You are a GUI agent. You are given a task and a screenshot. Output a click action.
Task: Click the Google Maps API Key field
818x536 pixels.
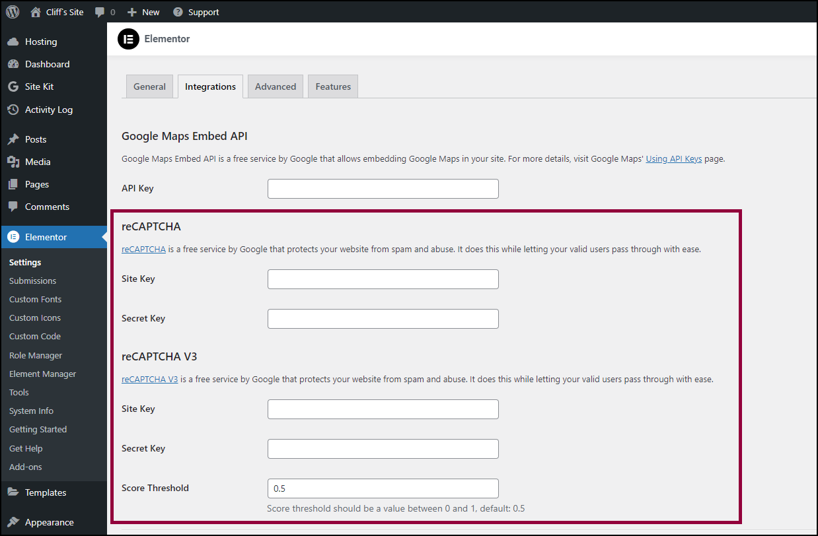(383, 189)
